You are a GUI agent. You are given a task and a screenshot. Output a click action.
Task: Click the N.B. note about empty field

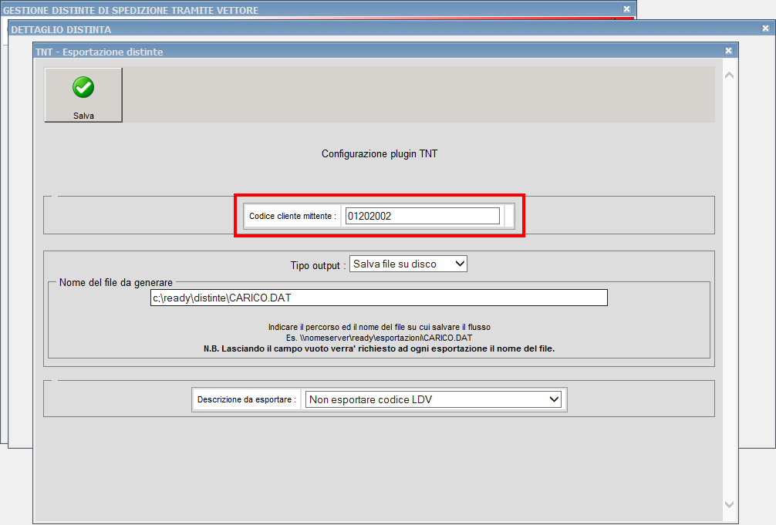click(x=379, y=348)
